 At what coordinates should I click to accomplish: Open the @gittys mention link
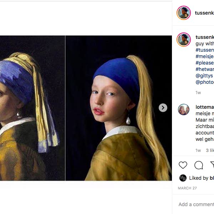tap(204, 76)
